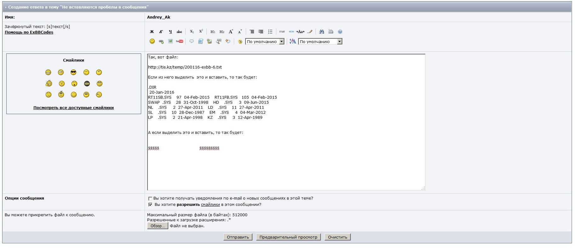
Task: Uncheck allow smilies in this message
Action: click(x=150, y=205)
